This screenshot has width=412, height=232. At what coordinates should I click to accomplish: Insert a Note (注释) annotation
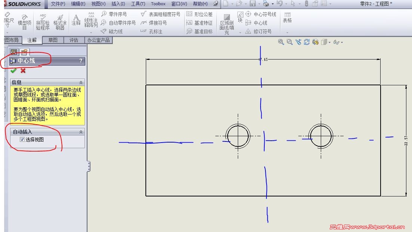[x=76, y=20]
